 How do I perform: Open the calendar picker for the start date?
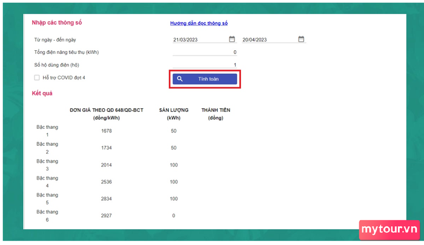click(232, 39)
